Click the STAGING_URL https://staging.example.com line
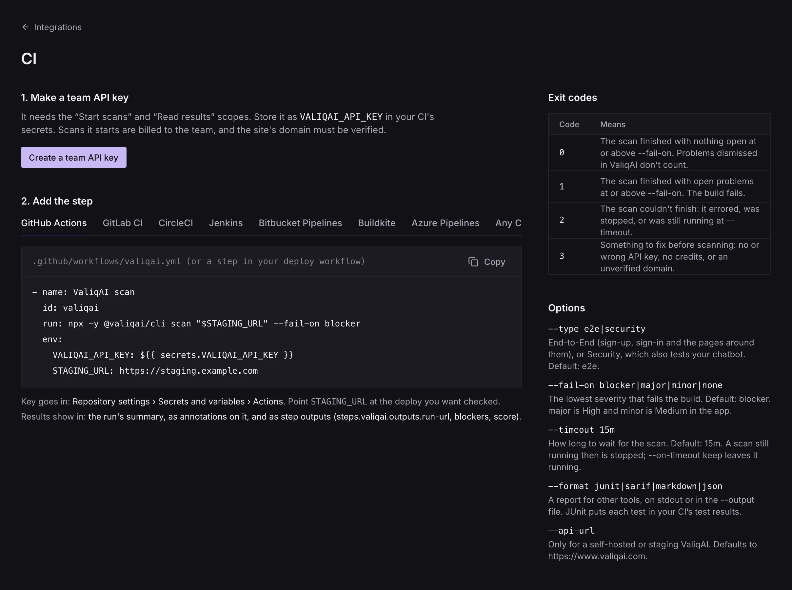792x590 pixels. click(x=155, y=371)
